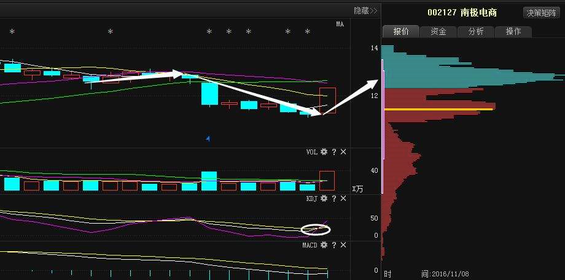Screen dimensions: 565x280
Task: Open the VOL indicator settings gear
Action: click(x=324, y=152)
